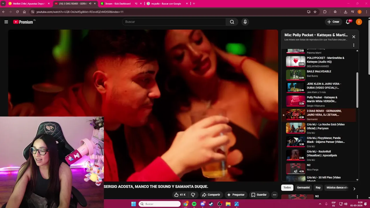
Task: Open YouTube notifications bell
Action: tap(348, 22)
